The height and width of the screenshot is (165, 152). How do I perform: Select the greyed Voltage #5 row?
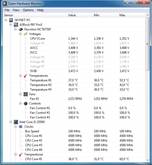coord(74,57)
